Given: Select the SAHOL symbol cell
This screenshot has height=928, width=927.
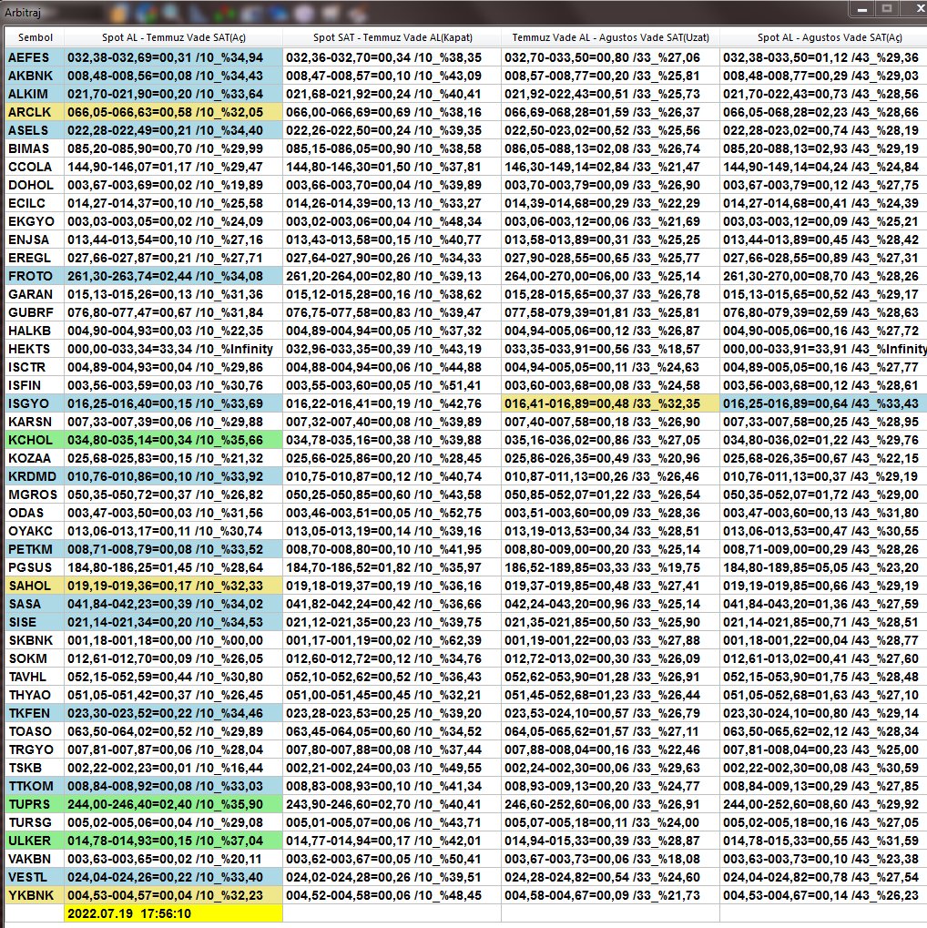Looking at the screenshot, I should (35, 586).
